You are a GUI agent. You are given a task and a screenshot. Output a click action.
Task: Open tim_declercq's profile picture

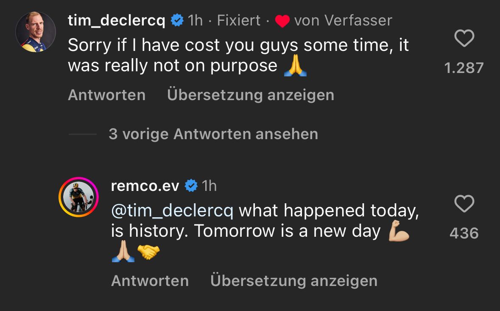pyautogui.click(x=36, y=32)
